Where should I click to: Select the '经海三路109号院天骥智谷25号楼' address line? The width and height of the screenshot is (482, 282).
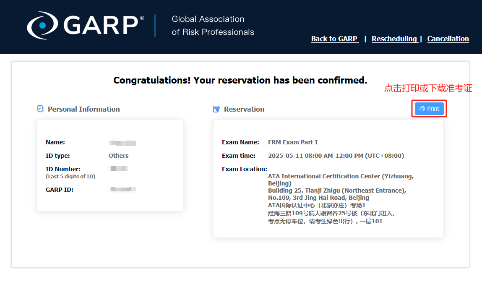[331, 214]
